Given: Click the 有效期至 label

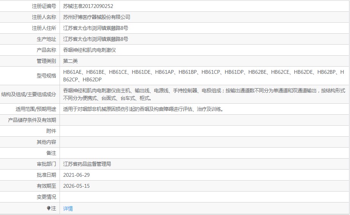Looking at the screenshot, I should click(46, 186).
